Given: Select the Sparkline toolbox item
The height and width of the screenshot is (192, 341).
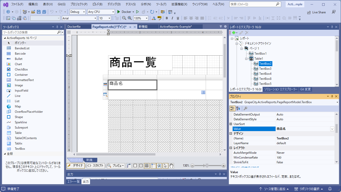Looking at the screenshot, I should pyautogui.click(x=20, y=122).
